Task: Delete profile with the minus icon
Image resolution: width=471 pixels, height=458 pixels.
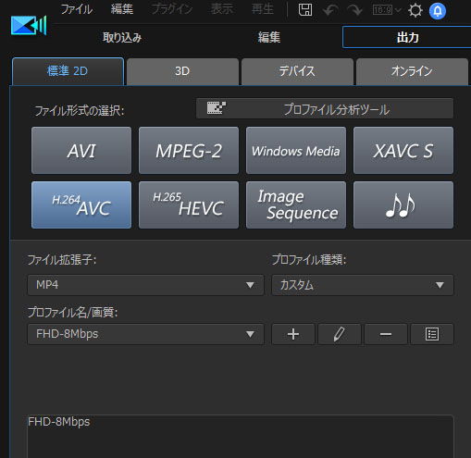Action: click(386, 334)
